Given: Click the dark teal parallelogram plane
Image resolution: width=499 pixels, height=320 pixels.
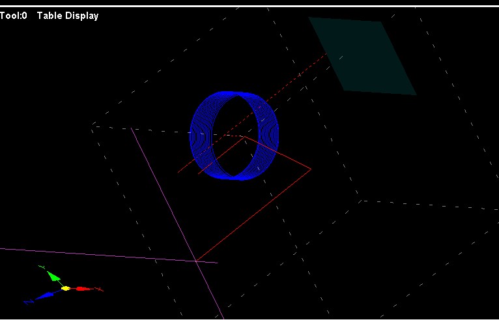Looking at the screenshot, I should (x=363, y=56).
